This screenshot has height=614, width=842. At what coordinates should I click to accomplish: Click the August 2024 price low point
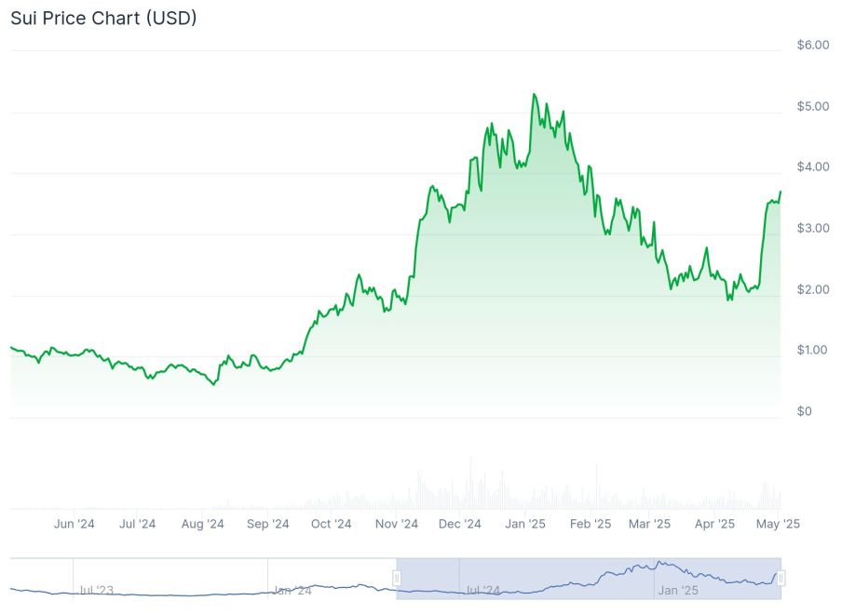point(214,384)
